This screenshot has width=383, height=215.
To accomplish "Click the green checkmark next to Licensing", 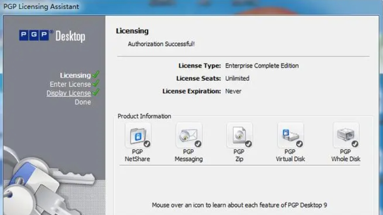I will click(96, 74).
